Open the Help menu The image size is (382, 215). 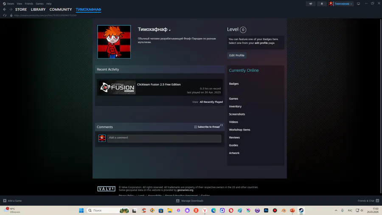pyautogui.click(x=49, y=4)
